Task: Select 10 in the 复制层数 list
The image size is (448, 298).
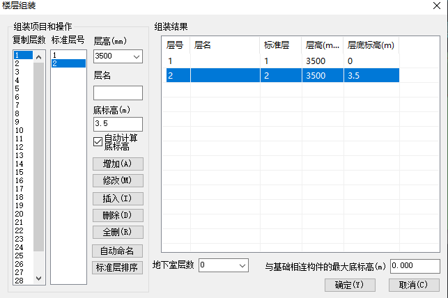Action: click(23, 130)
